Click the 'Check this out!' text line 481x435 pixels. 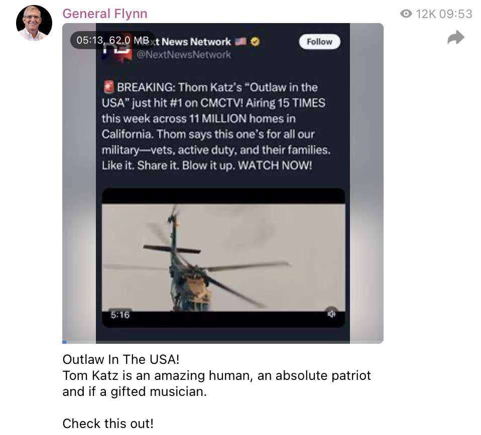pyautogui.click(x=108, y=423)
